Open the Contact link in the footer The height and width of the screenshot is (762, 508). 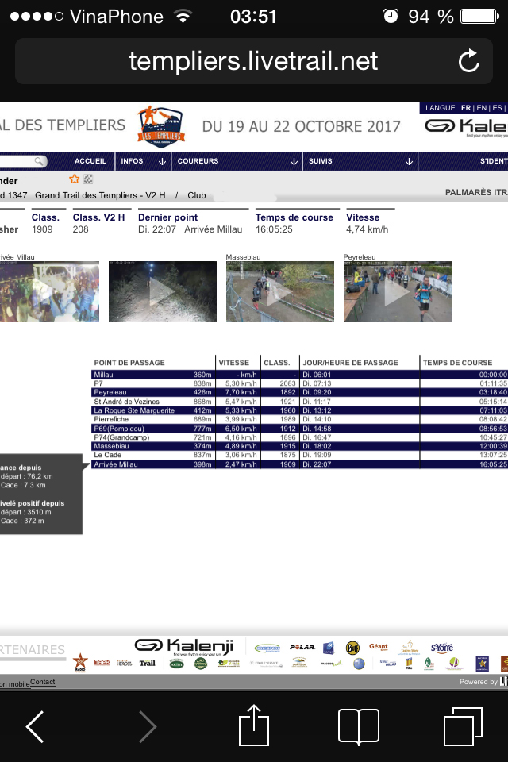click(43, 682)
